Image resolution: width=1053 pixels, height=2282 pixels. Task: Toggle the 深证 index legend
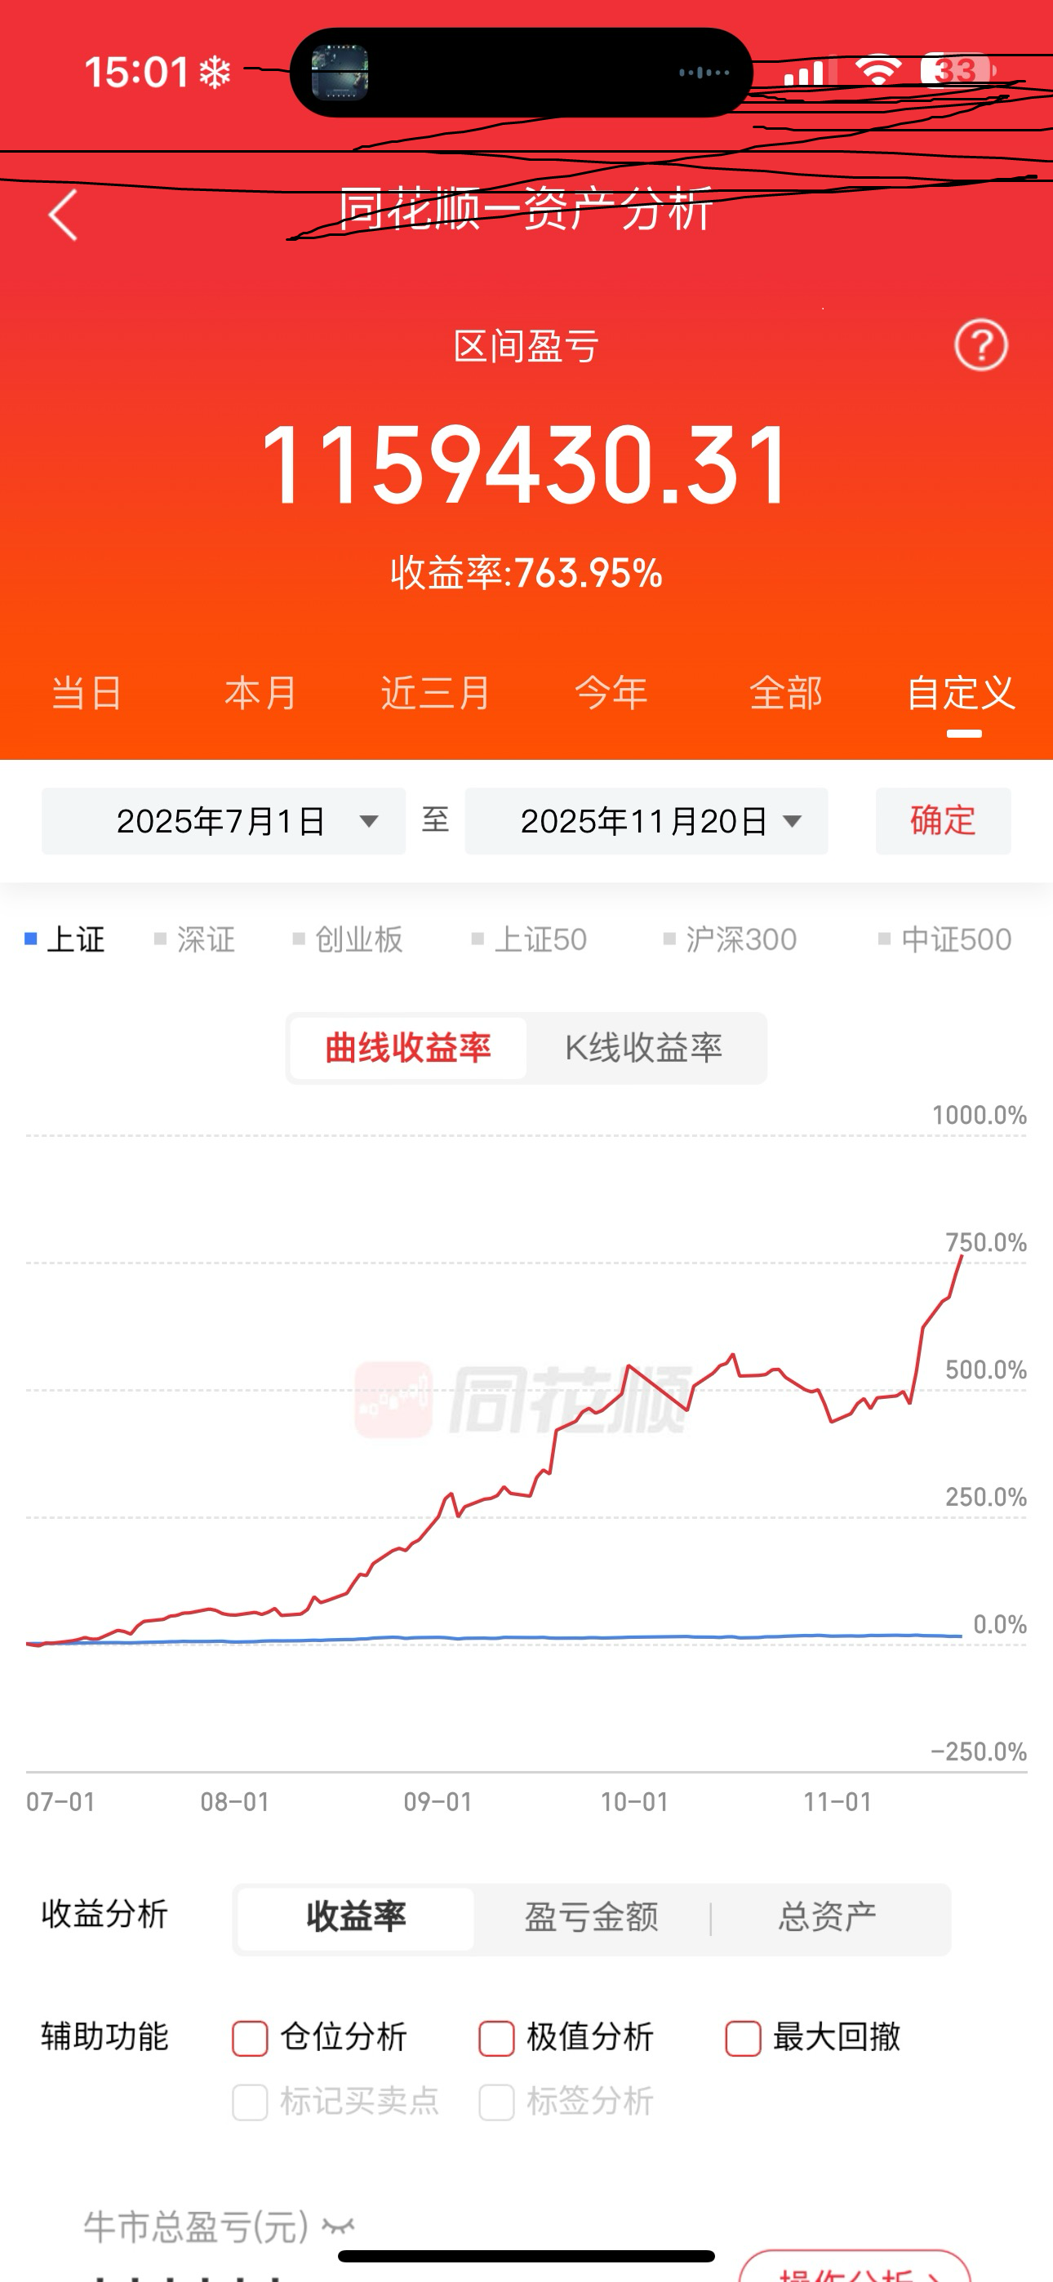pyautogui.click(x=195, y=939)
